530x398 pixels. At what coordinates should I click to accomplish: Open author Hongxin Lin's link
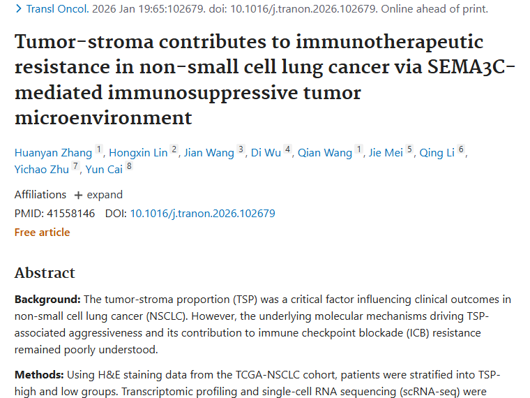tap(137, 153)
